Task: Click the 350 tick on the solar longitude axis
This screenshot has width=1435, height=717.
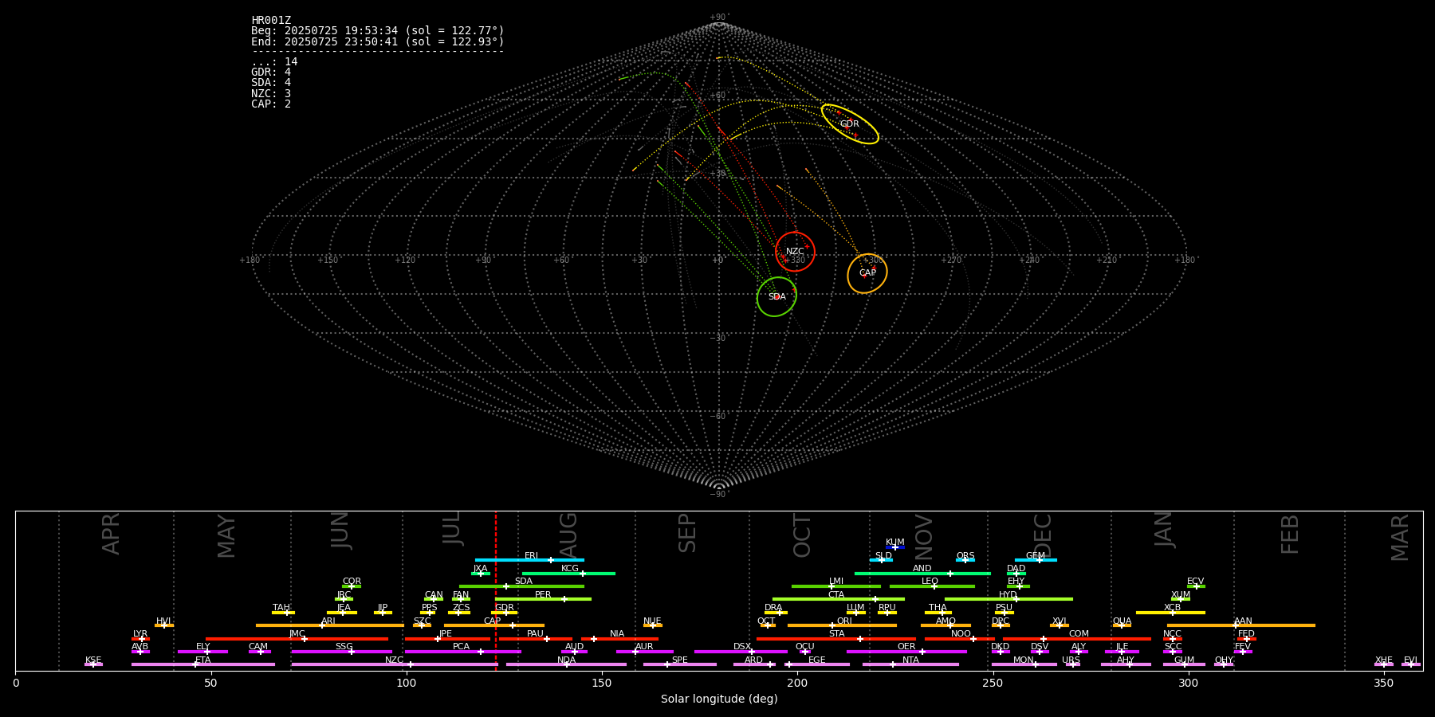Action: click(1384, 683)
